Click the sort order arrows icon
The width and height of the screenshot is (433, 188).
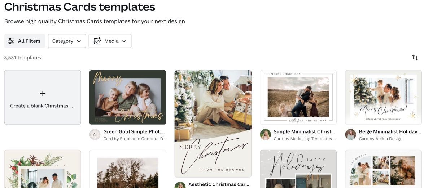(415, 58)
